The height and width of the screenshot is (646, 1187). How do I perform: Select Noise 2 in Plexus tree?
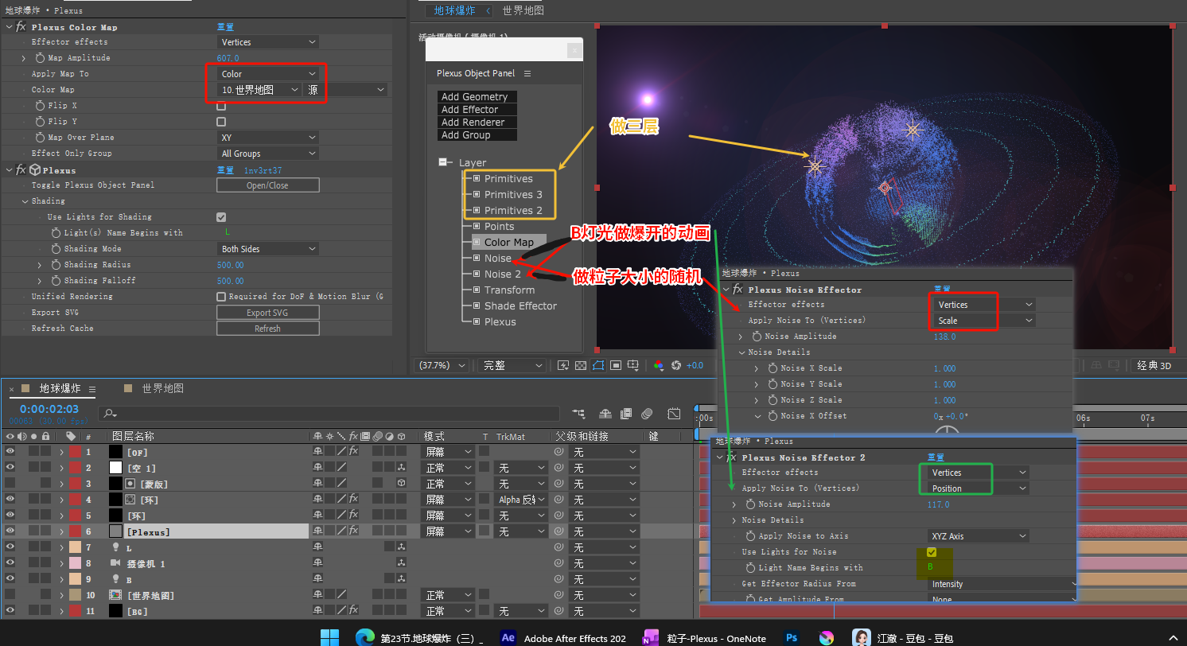pyautogui.click(x=503, y=274)
